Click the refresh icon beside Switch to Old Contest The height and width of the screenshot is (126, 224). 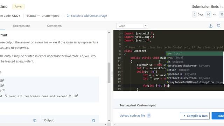coord(68,16)
